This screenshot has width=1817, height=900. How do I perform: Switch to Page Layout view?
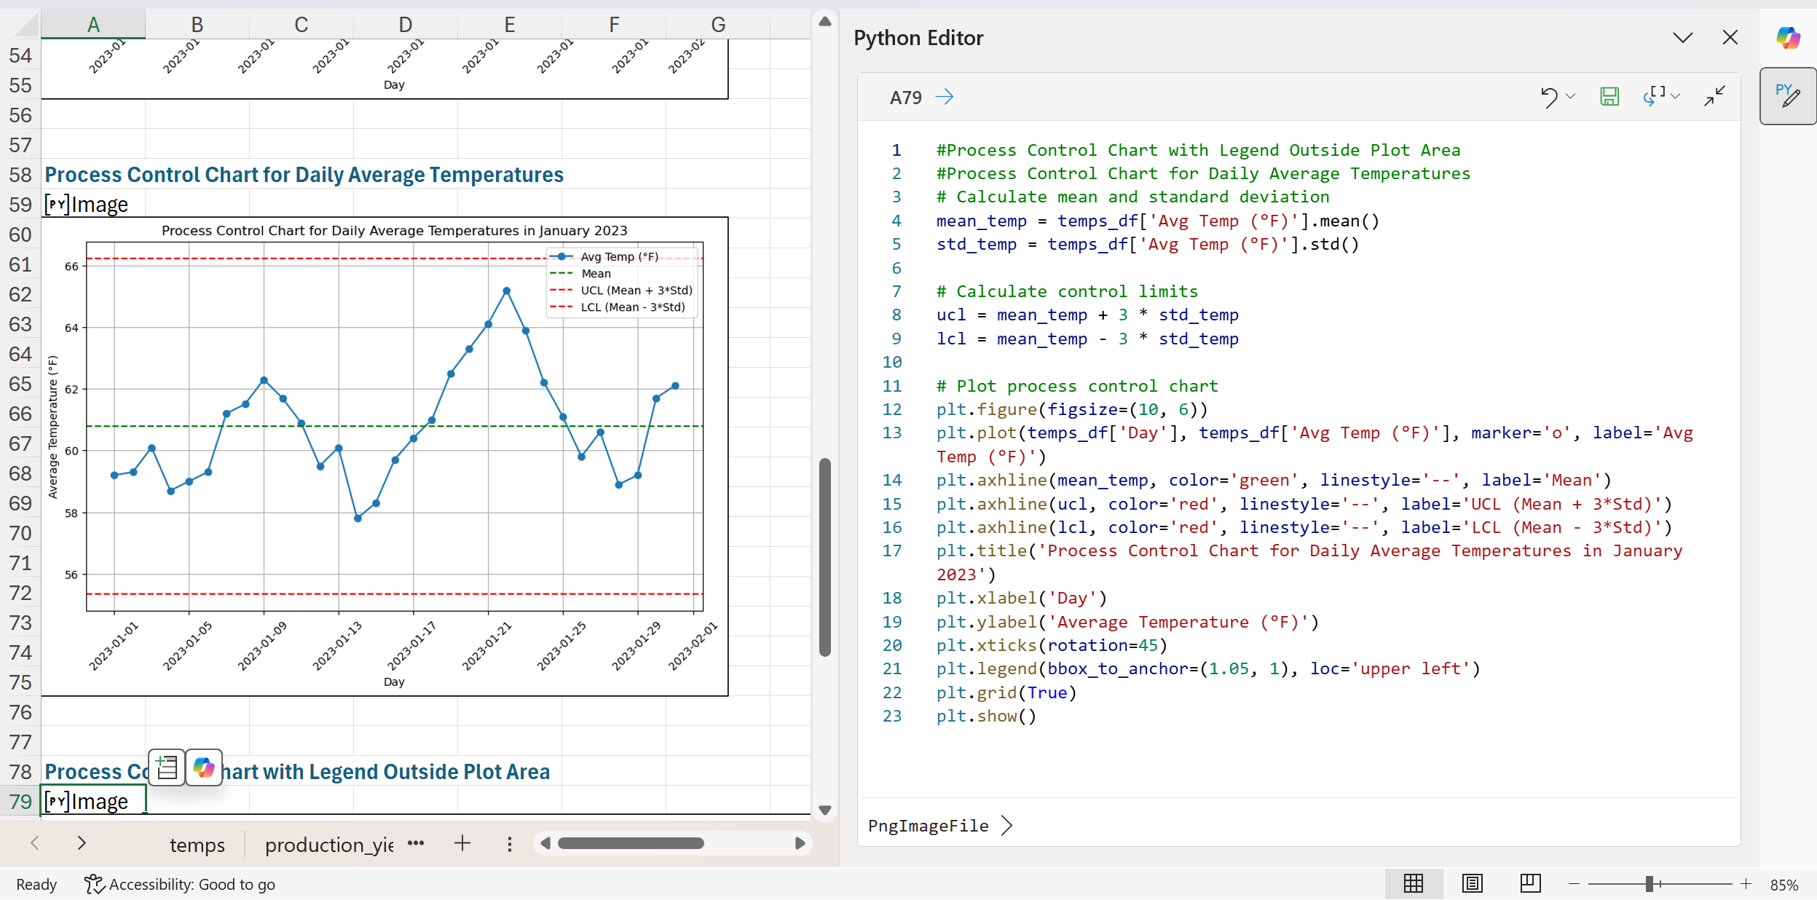click(x=1472, y=884)
